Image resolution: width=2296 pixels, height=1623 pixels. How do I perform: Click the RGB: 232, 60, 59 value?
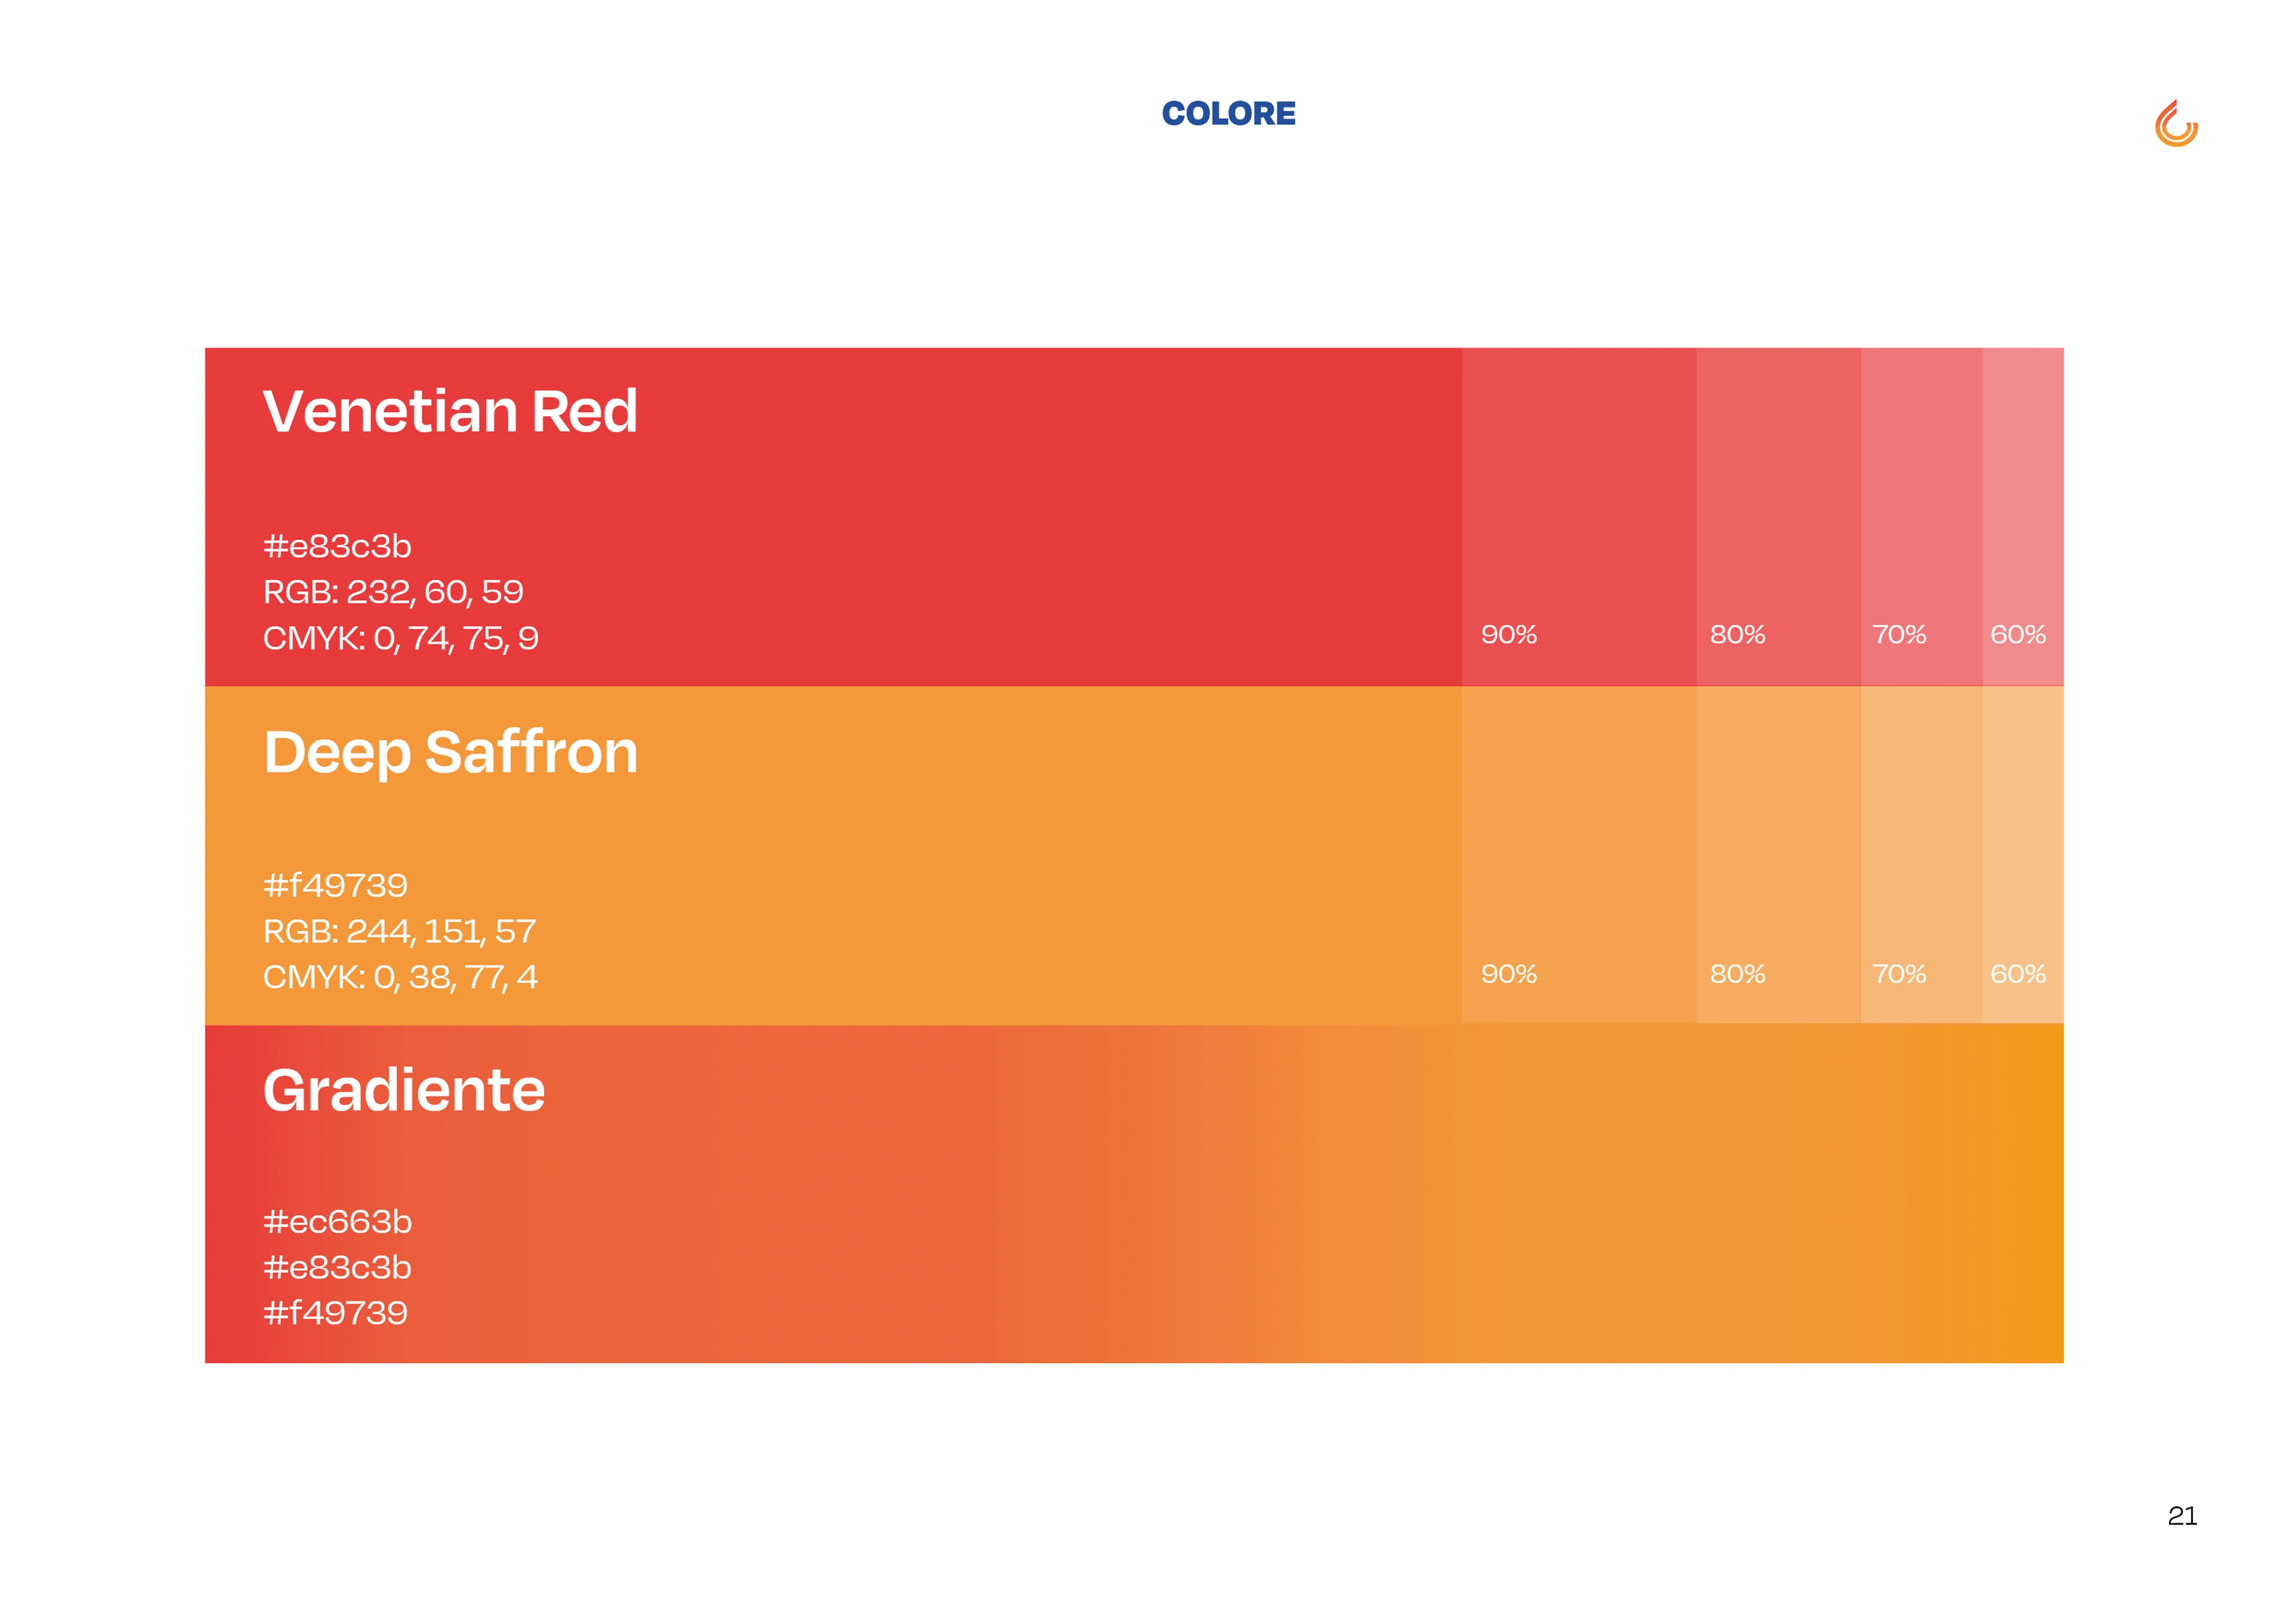tap(393, 592)
